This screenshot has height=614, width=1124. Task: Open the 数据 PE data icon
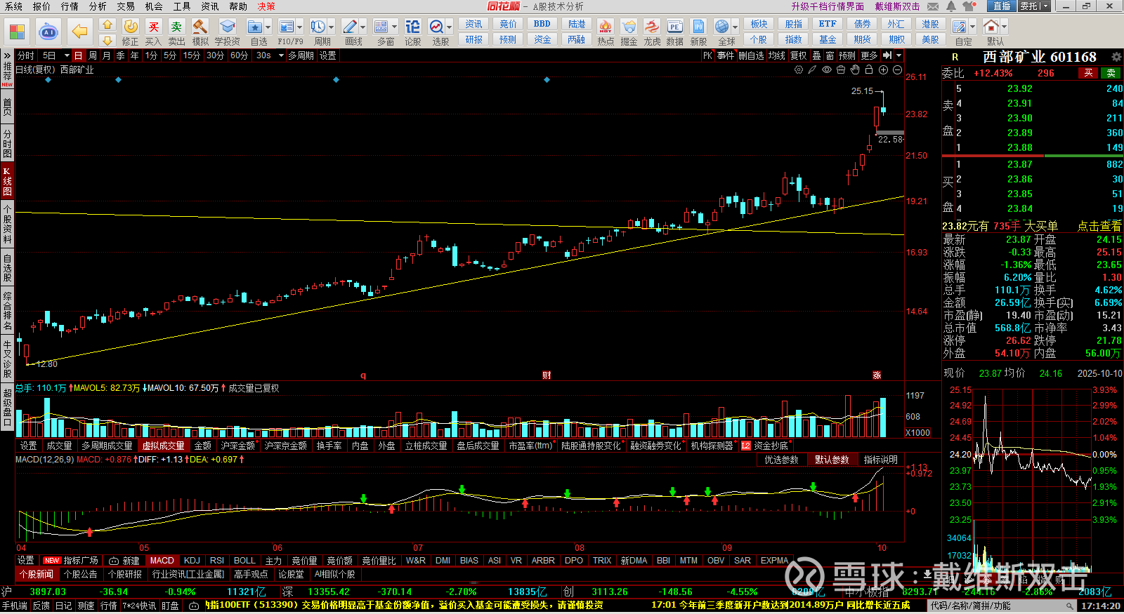pos(674,32)
